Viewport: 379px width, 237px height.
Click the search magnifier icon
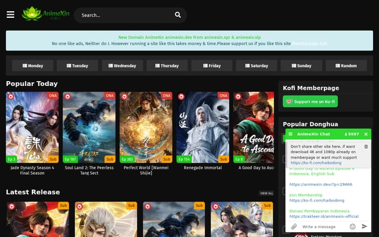[x=178, y=15]
